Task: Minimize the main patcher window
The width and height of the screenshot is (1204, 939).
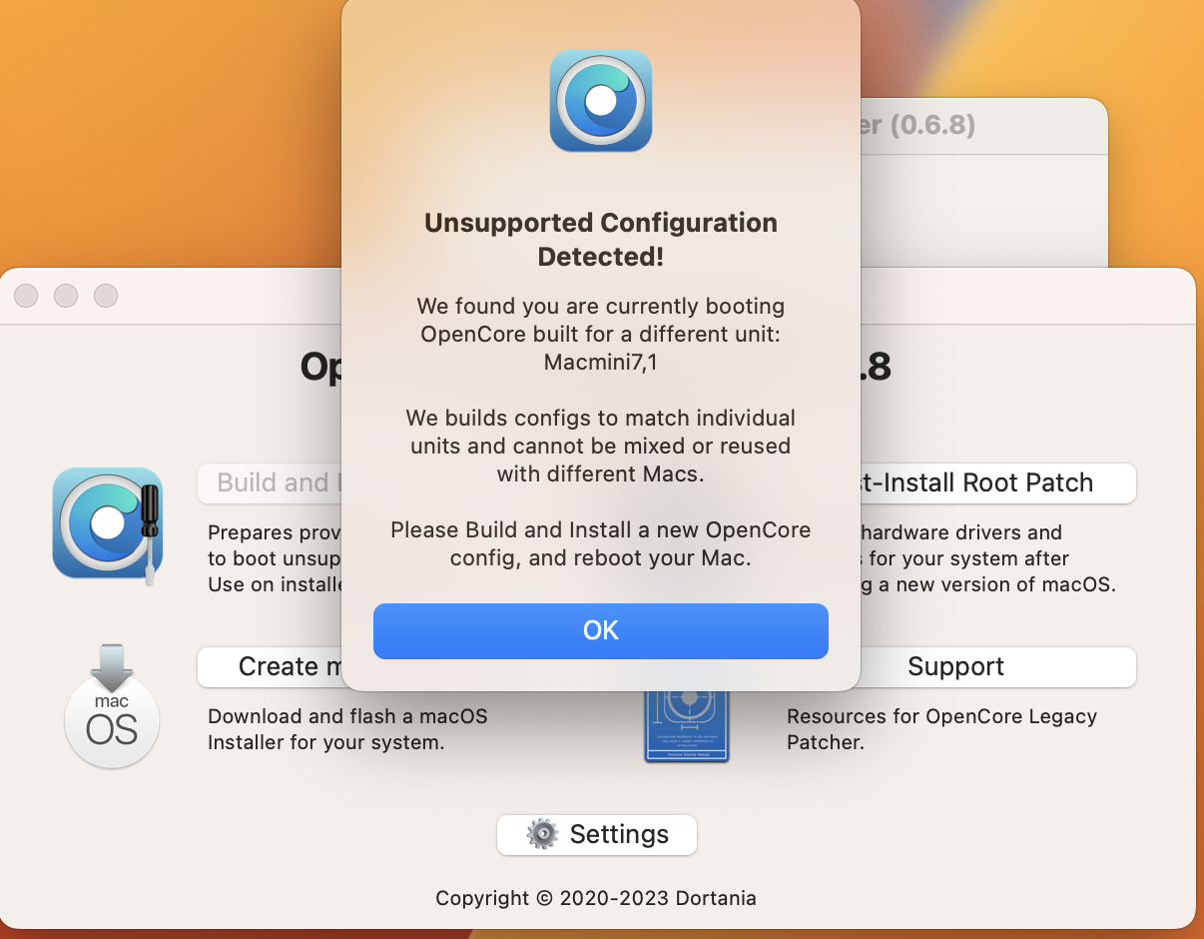Action: [x=66, y=296]
